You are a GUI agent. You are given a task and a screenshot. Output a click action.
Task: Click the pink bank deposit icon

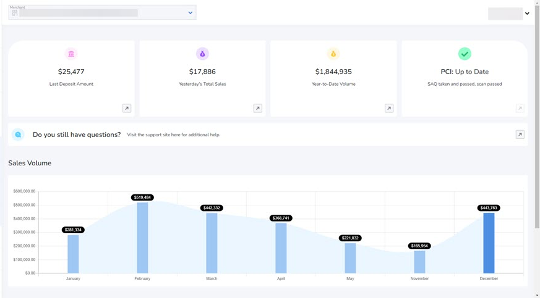[x=71, y=54]
